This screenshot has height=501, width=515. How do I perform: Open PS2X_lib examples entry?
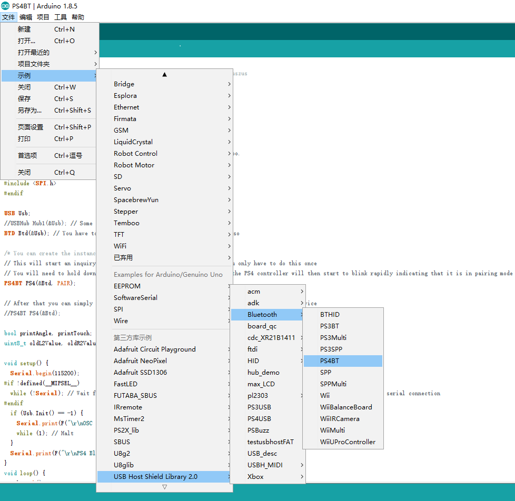[x=164, y=430]
